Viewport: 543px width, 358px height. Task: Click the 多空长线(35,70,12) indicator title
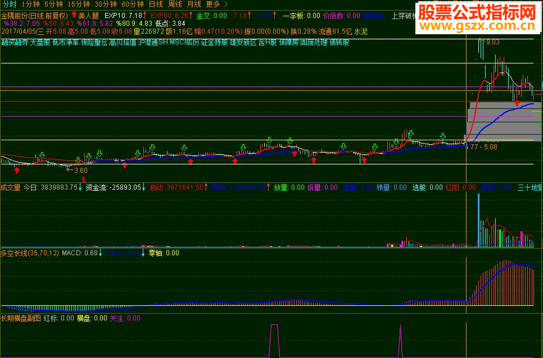pyautogui.click(x=30, y=253)
